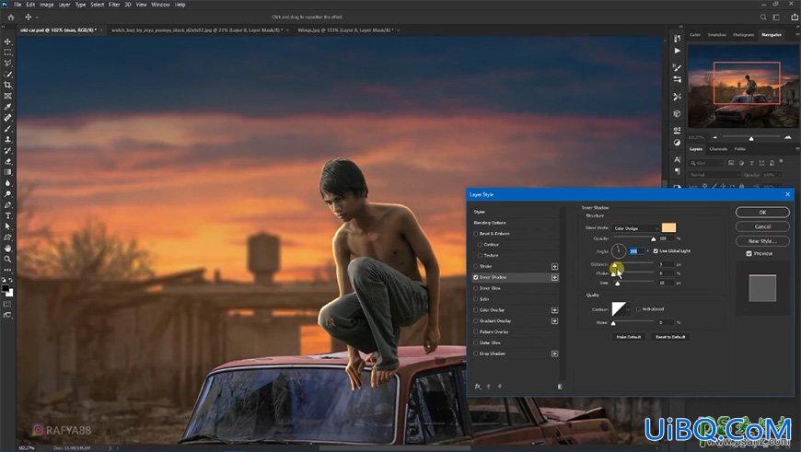Enable the Bevel & Emboss effect checkbox
801x452 pixels.
pos(476,234)
